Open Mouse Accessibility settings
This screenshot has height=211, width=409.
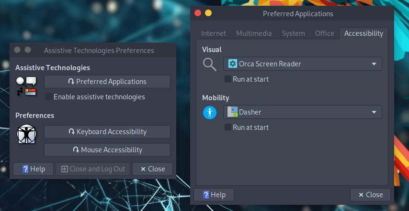(x=107, y=150)
